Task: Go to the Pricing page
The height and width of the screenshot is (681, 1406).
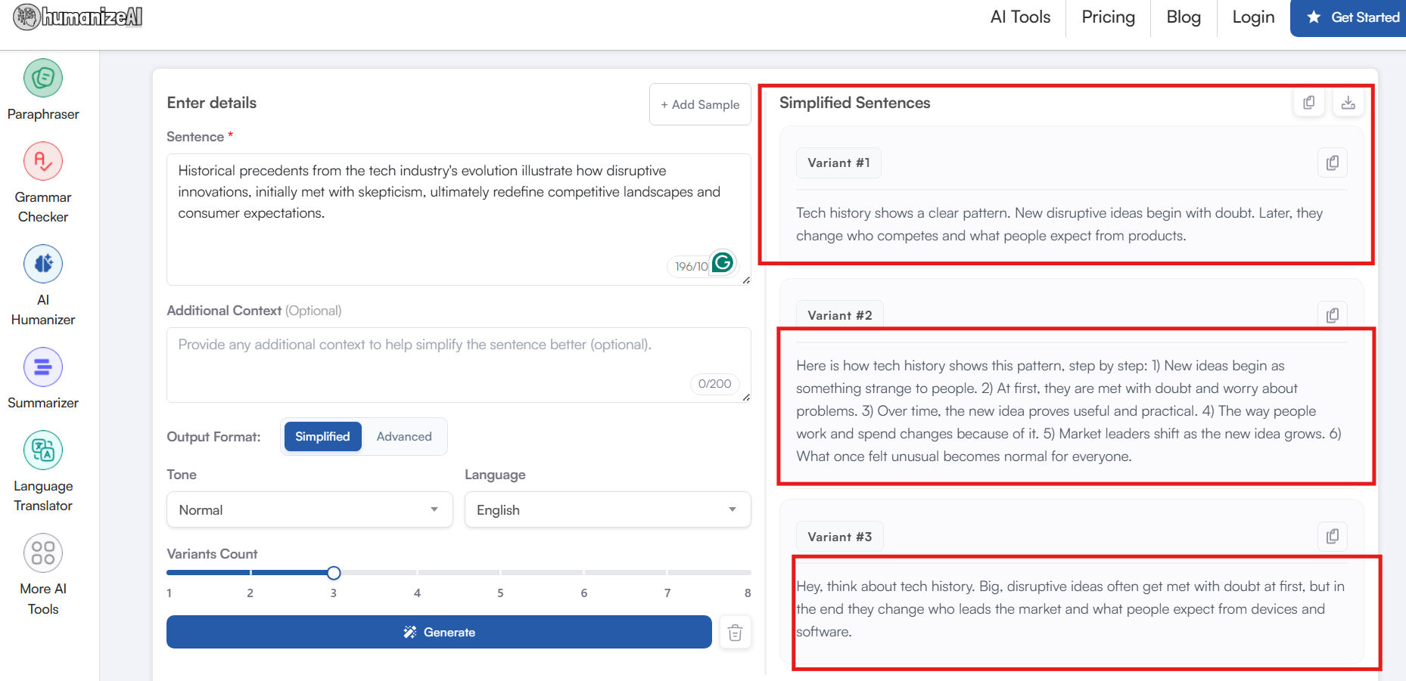Action: pos(1108,17)
